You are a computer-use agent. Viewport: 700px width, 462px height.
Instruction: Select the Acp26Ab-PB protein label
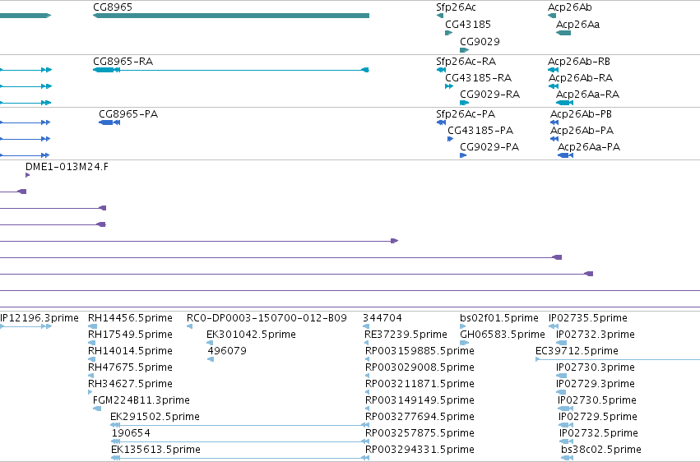[581, 114]
